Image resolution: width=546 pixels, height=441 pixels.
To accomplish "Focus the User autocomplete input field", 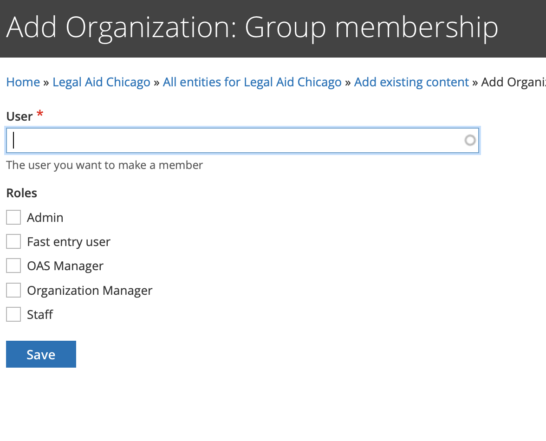I will tap(242, 140).
